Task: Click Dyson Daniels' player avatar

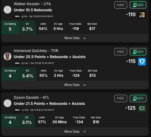Action: (7, 103)
